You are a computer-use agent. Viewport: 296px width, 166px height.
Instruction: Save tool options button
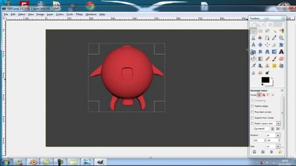tap(254, 152)
